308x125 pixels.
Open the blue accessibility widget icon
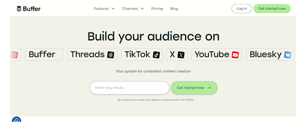click(x=16, y=120)
